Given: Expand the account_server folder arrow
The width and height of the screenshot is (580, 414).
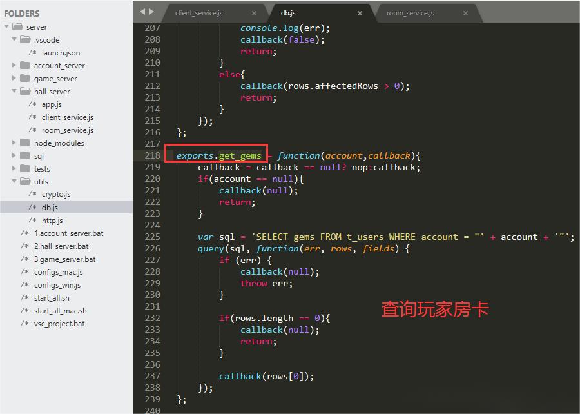Looking at the screenshot, I should pyautogui.click(x=14, y=65).
